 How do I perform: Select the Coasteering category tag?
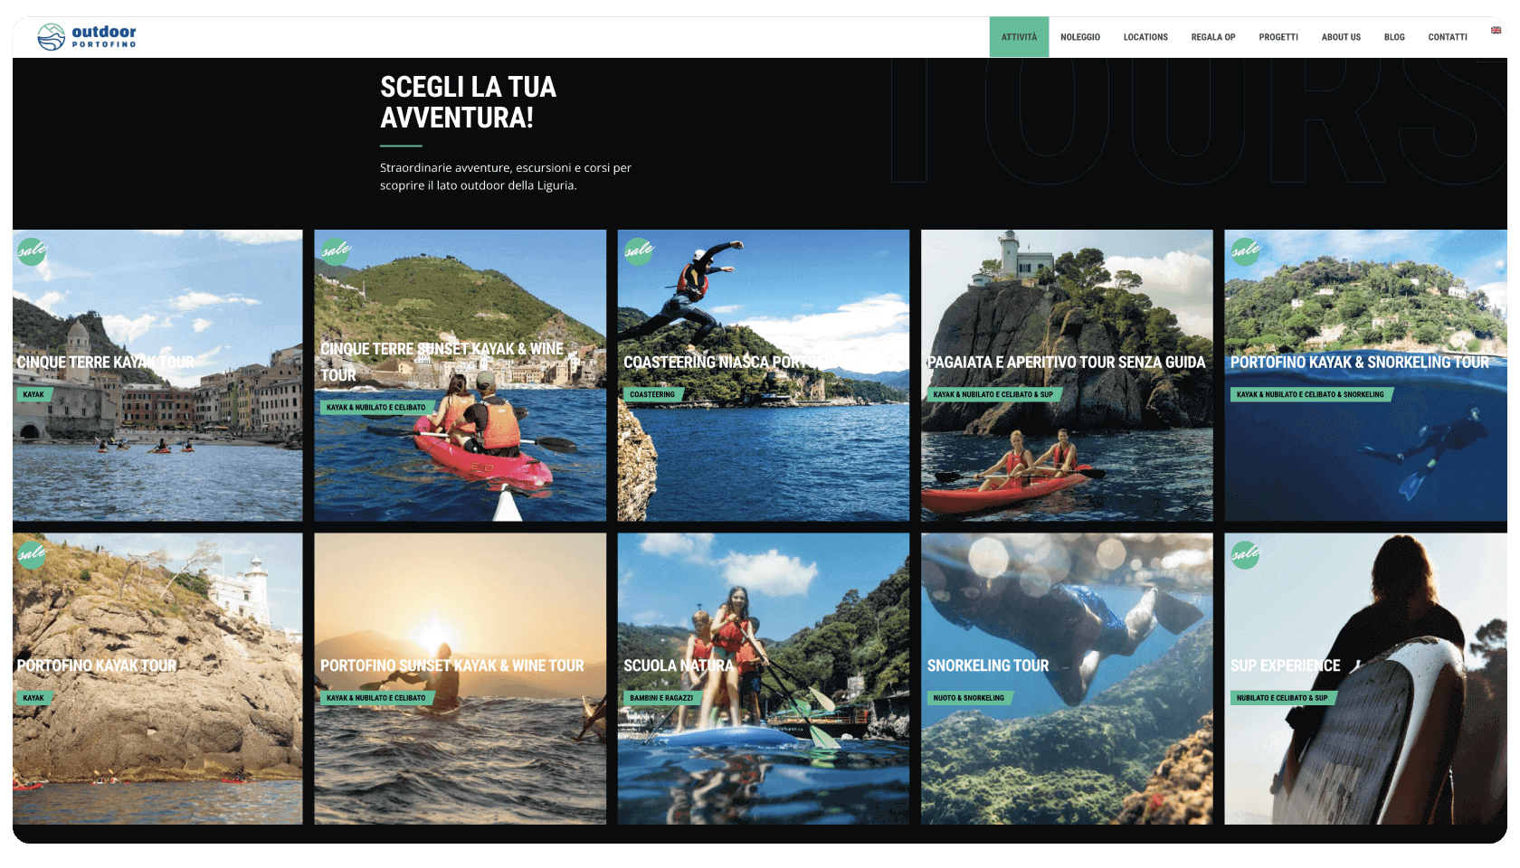tap(653, 394)
